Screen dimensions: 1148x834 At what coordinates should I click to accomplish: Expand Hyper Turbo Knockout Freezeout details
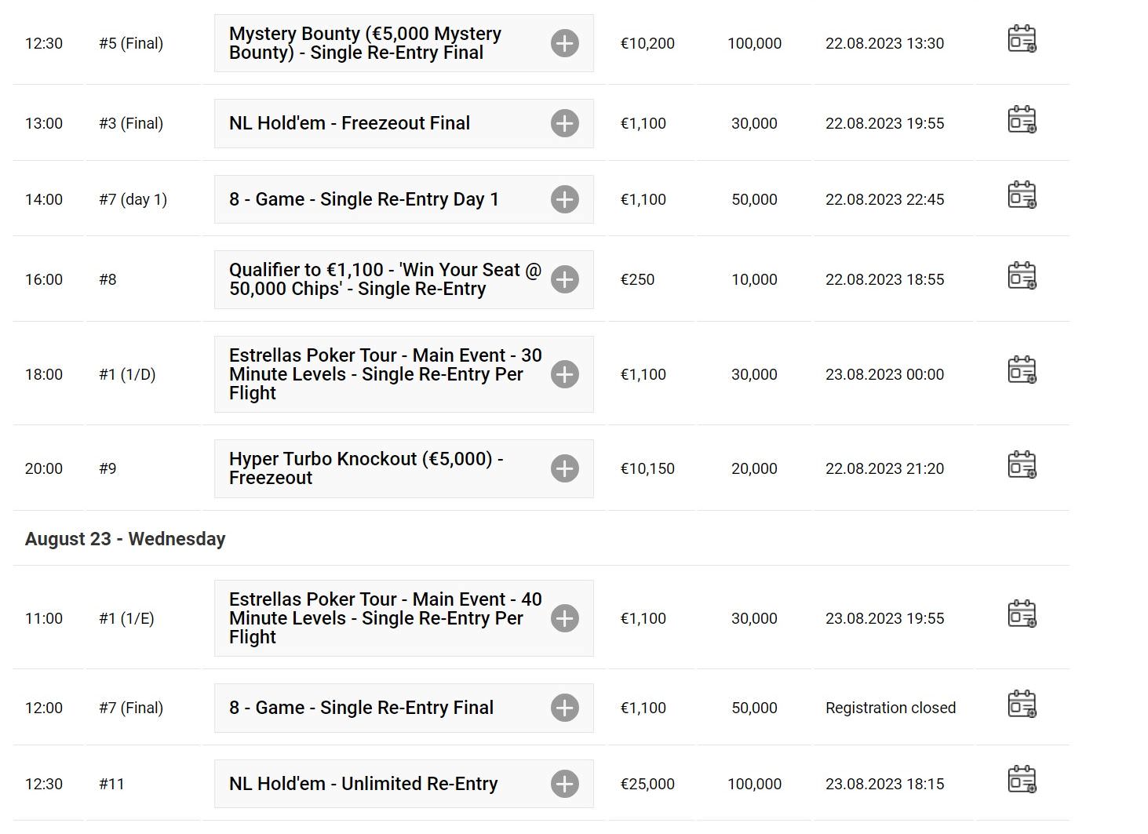click(565, 468)
